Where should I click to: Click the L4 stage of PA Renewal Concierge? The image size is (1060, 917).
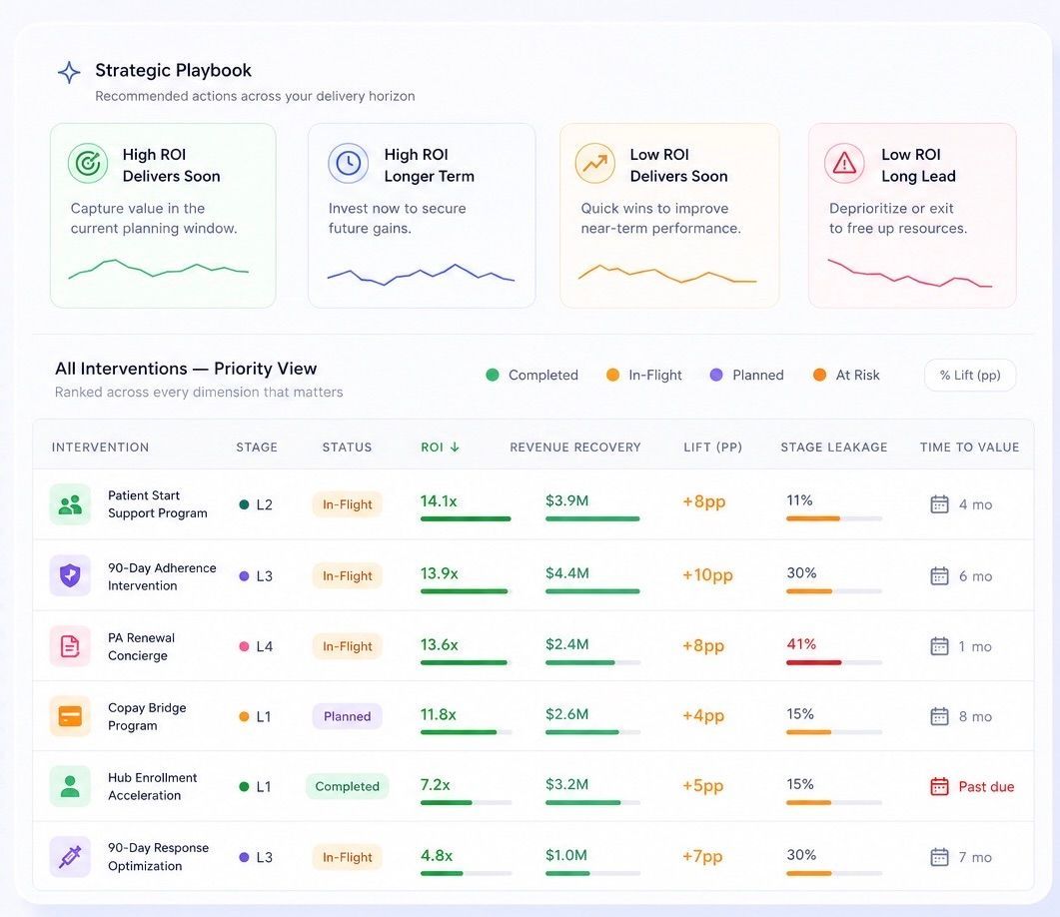(x=256, y=646)
